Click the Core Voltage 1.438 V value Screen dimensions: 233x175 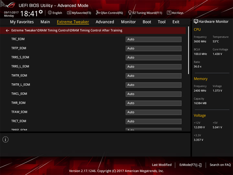217,54
